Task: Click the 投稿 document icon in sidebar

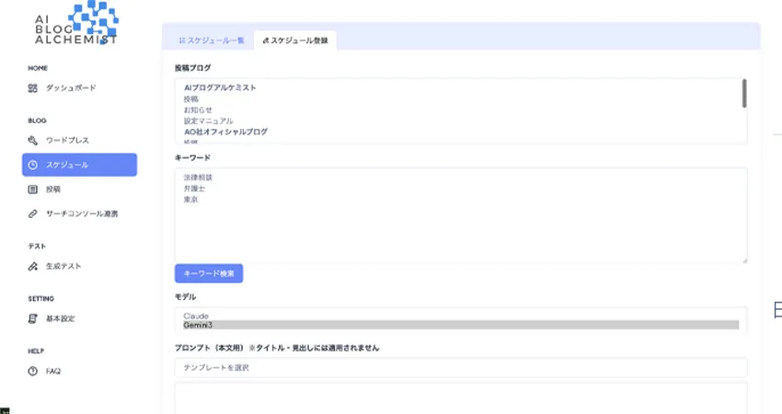Action: coord(33,190)
